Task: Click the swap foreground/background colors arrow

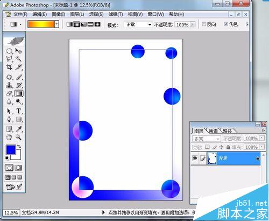Action: 19,147
